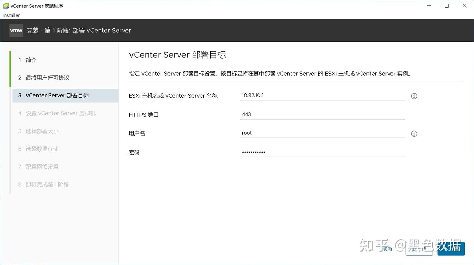The width and height of the screenshot is (474, 265).
Task: Click the 取消 link to cancel installation
Action: coord(387,249)
